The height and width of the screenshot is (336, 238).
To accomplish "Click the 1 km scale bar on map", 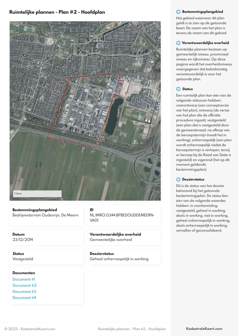I will point(37,193).
